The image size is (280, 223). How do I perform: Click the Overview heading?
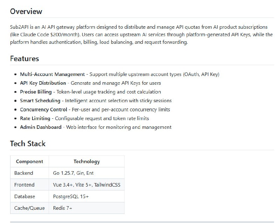(x=26, y=11)
